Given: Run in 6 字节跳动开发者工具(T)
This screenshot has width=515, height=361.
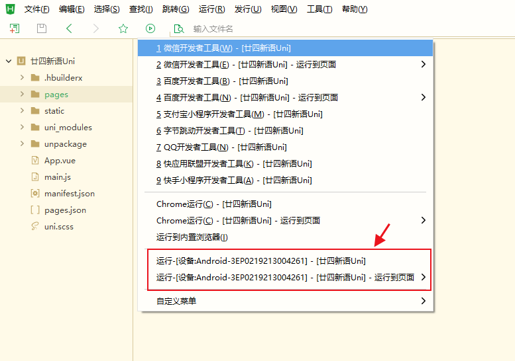Looking at the screenshot, I should pyautogui.click(x=286, y=130).
